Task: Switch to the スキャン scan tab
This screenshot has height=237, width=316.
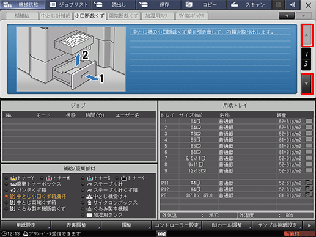Action: pos(249,5)
